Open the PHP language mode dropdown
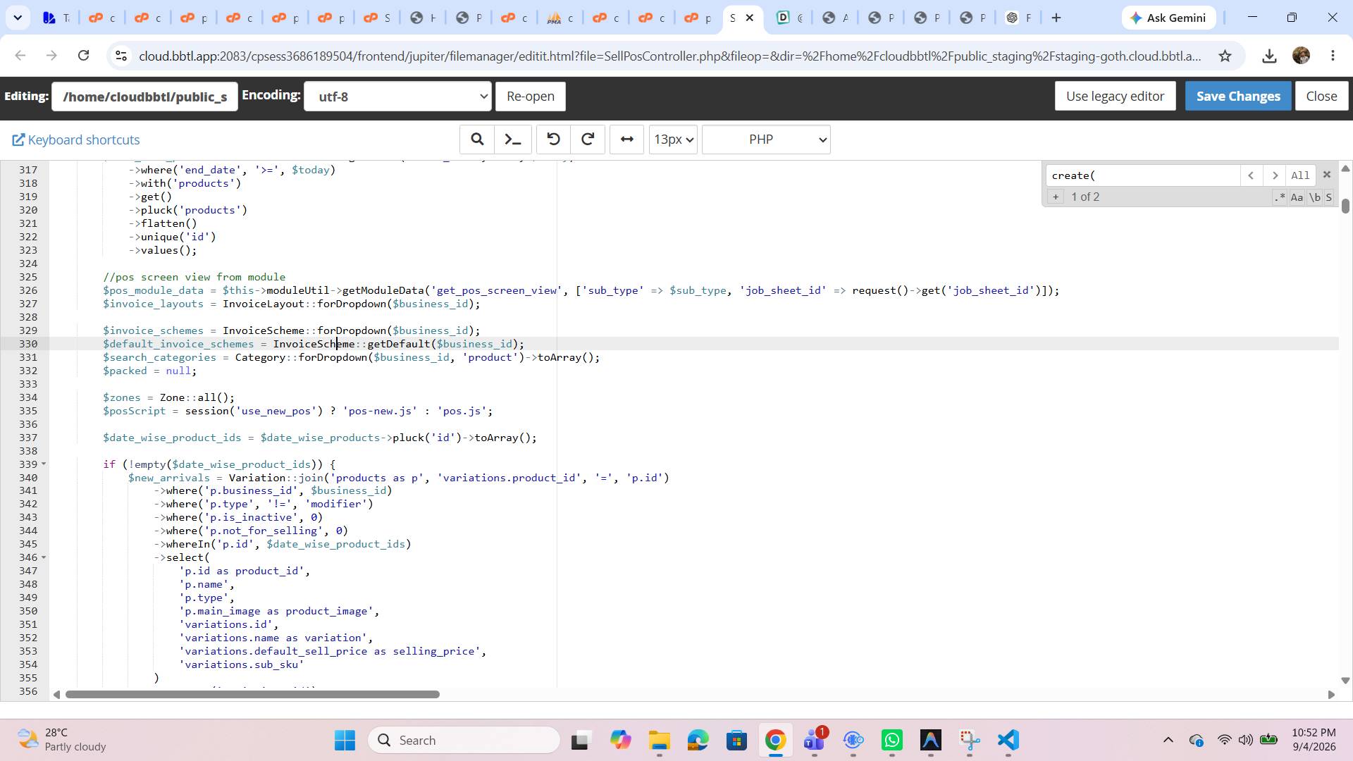 pos(766,140)
